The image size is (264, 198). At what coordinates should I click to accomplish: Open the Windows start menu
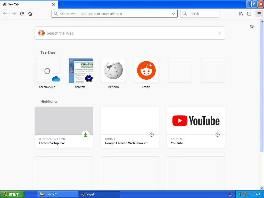(12, 194)
